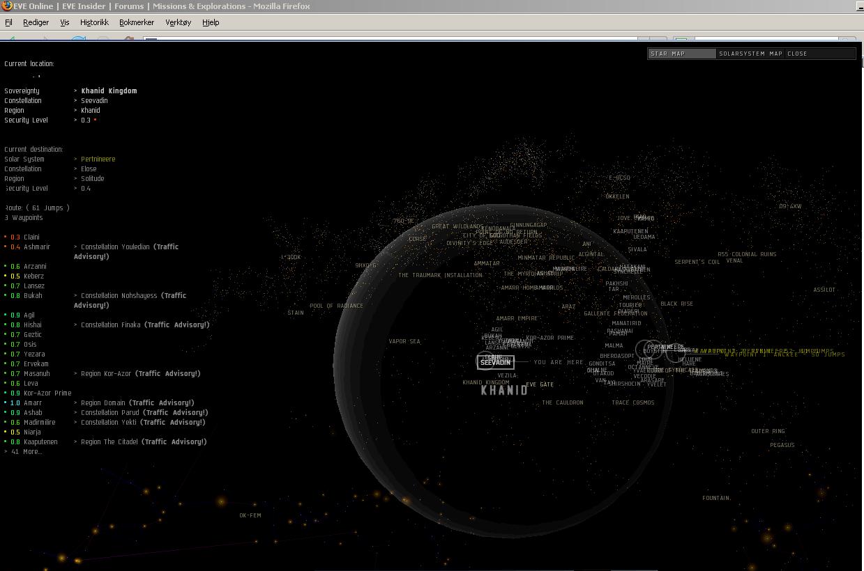Click Region Domain traffic advisory

tap(137, 402)
